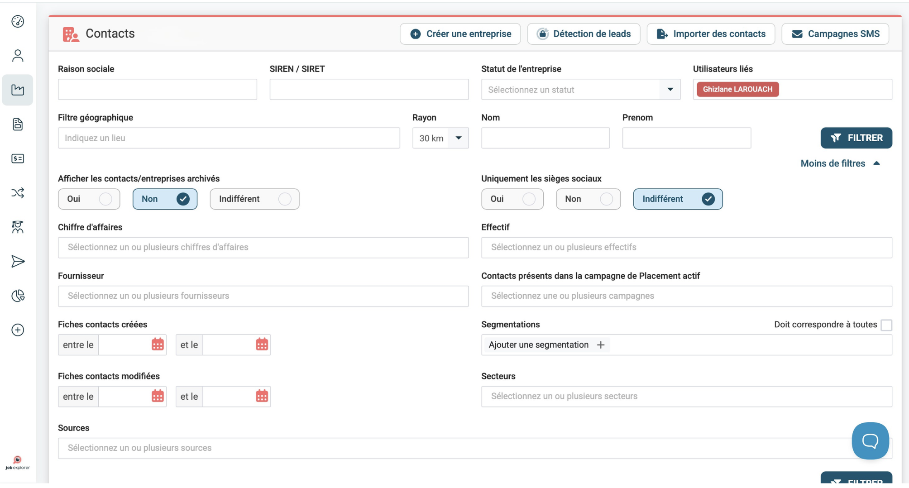Open the chat support bubble
Viewport: 909px width, 488px height.
coord(870,441)
